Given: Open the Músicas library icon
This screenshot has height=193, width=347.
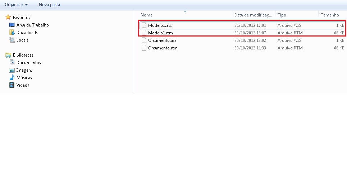Looking at the screenshot, I should pos(12,78).
